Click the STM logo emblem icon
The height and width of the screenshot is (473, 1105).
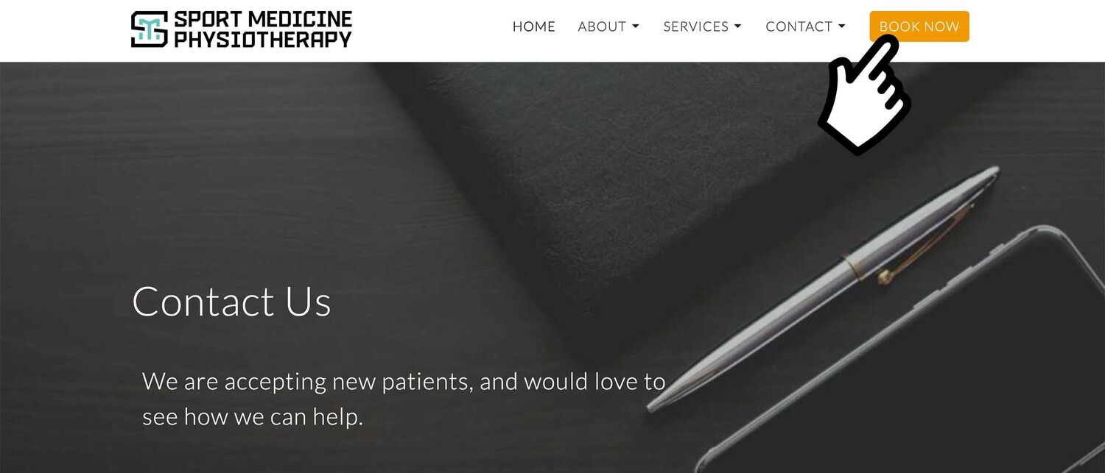[x=150, y=29]
